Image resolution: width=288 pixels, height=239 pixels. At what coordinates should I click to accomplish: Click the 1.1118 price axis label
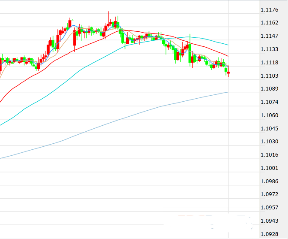269,63
